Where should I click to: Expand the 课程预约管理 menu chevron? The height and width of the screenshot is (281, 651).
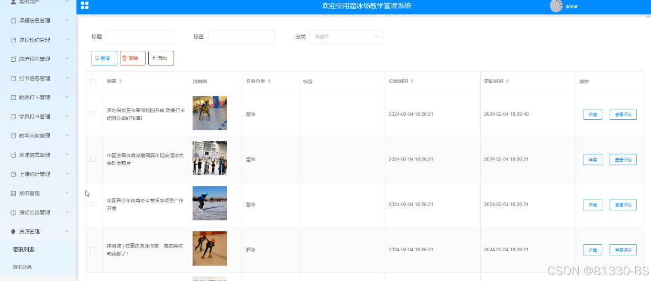click(67, 40)
